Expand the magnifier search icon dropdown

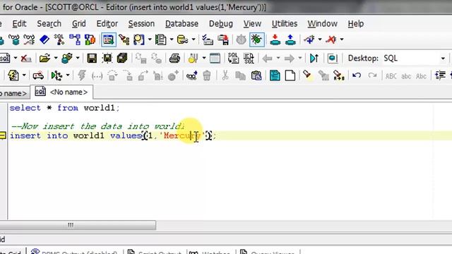(150, 40)
